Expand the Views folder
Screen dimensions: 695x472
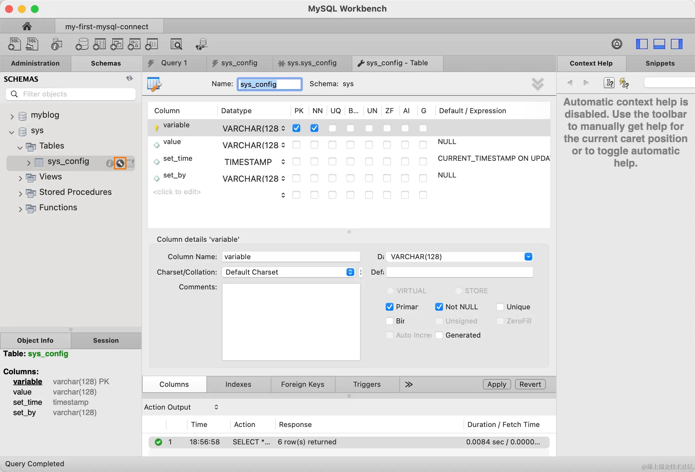(x=20, y=178)
